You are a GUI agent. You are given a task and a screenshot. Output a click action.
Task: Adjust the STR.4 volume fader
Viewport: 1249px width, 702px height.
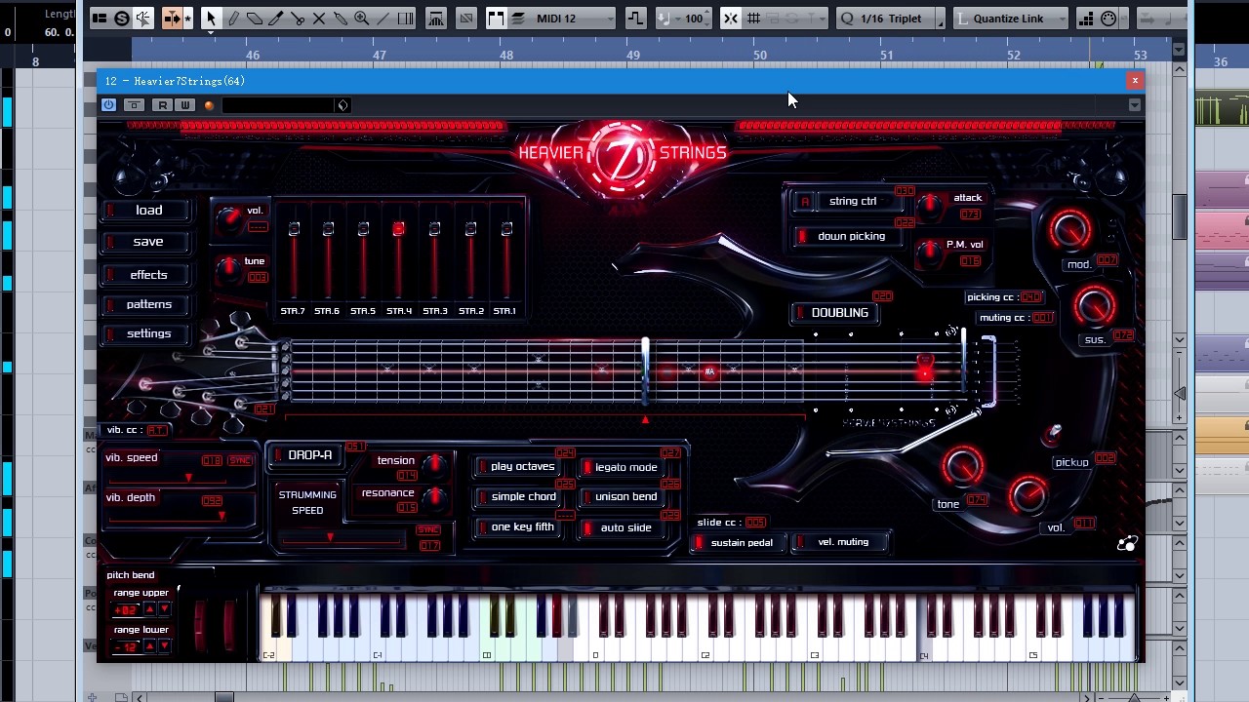(398, 229)
